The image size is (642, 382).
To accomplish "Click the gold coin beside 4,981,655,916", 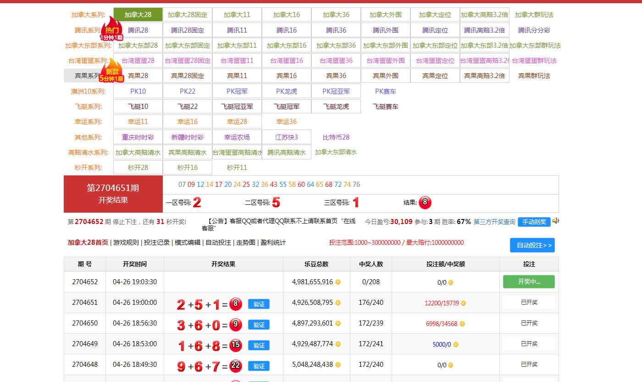I will tap(338, 282).
